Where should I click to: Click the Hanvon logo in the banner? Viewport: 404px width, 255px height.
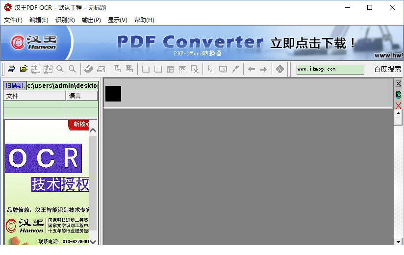tap(33, 43)
